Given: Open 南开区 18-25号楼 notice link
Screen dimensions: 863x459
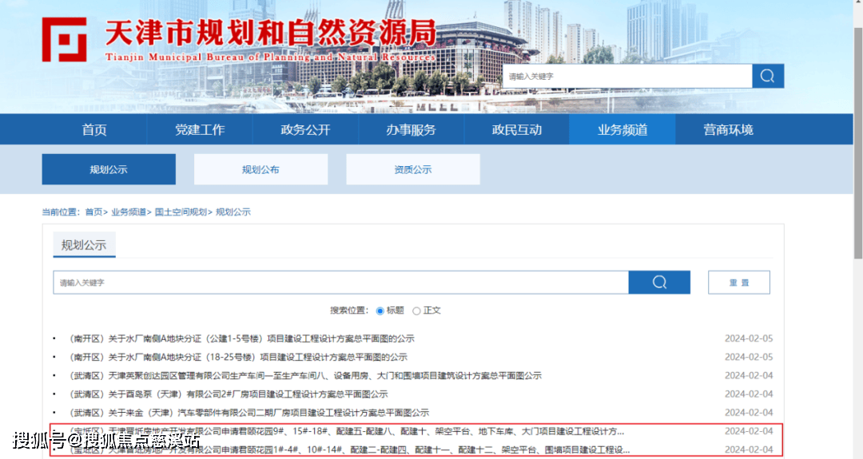Looking at the screenshot, I should [x=237, y=358].
